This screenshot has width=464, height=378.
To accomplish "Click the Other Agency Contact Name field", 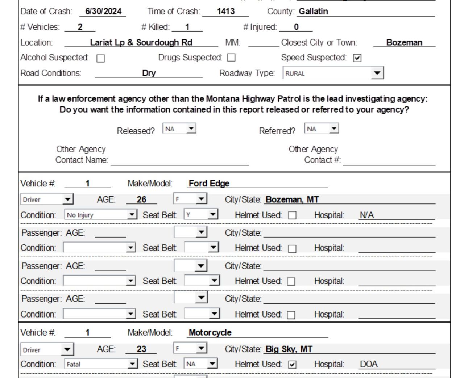I will [179, 160].
